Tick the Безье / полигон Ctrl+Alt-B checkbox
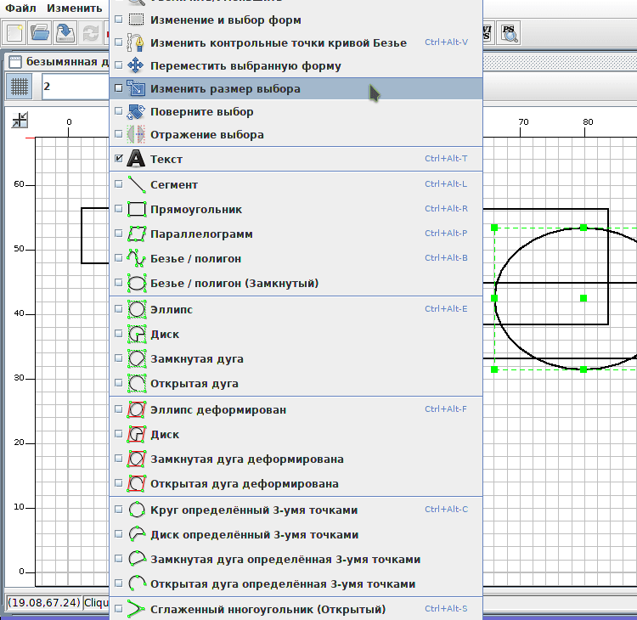This screenshot has height=620, width=637. [x=119, y=258]
